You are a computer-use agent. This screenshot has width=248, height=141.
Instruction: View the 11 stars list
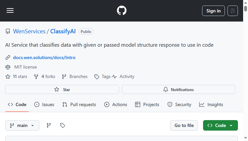click(16, 77)
